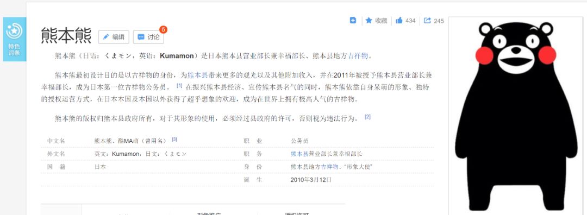Open the 熊本县 link in 职务 row

pos(299,154)
